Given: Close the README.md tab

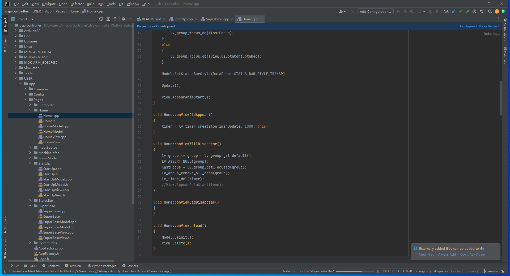Looking at the screenshot, I should pos(164,19).
